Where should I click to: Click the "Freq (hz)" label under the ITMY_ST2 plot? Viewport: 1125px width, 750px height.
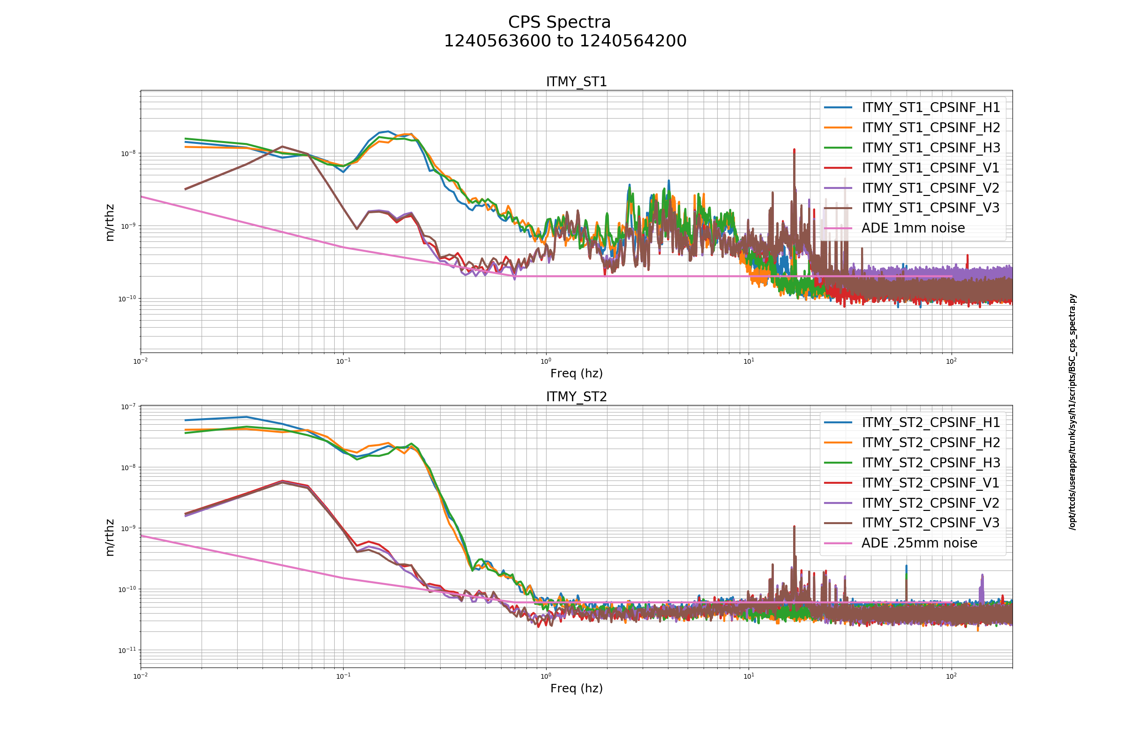point(577,688)
